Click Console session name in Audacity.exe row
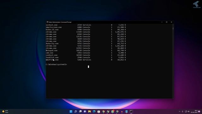 (x=86, y=44)
